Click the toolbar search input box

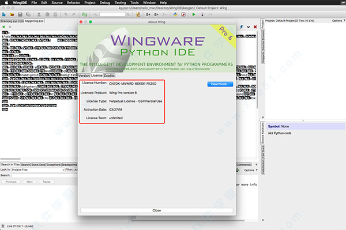tap(112, 14)
